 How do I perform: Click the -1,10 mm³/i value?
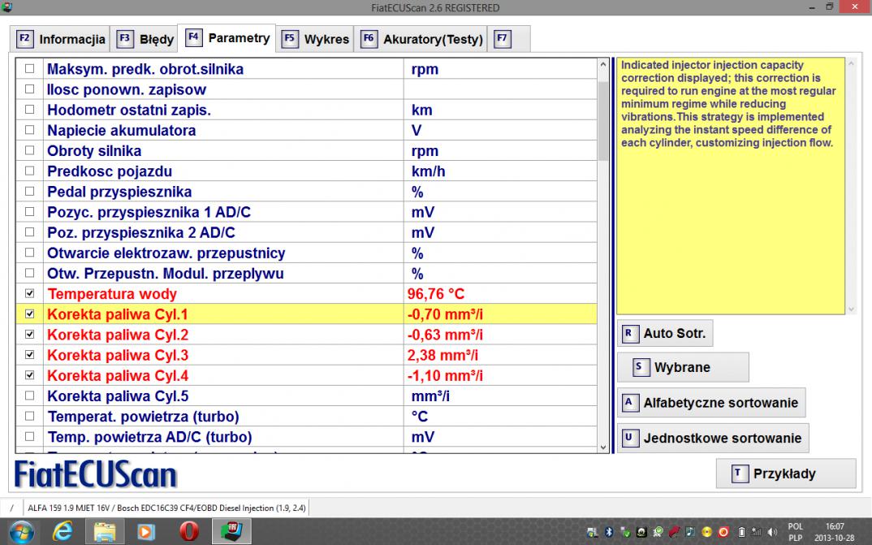[445, 375]
